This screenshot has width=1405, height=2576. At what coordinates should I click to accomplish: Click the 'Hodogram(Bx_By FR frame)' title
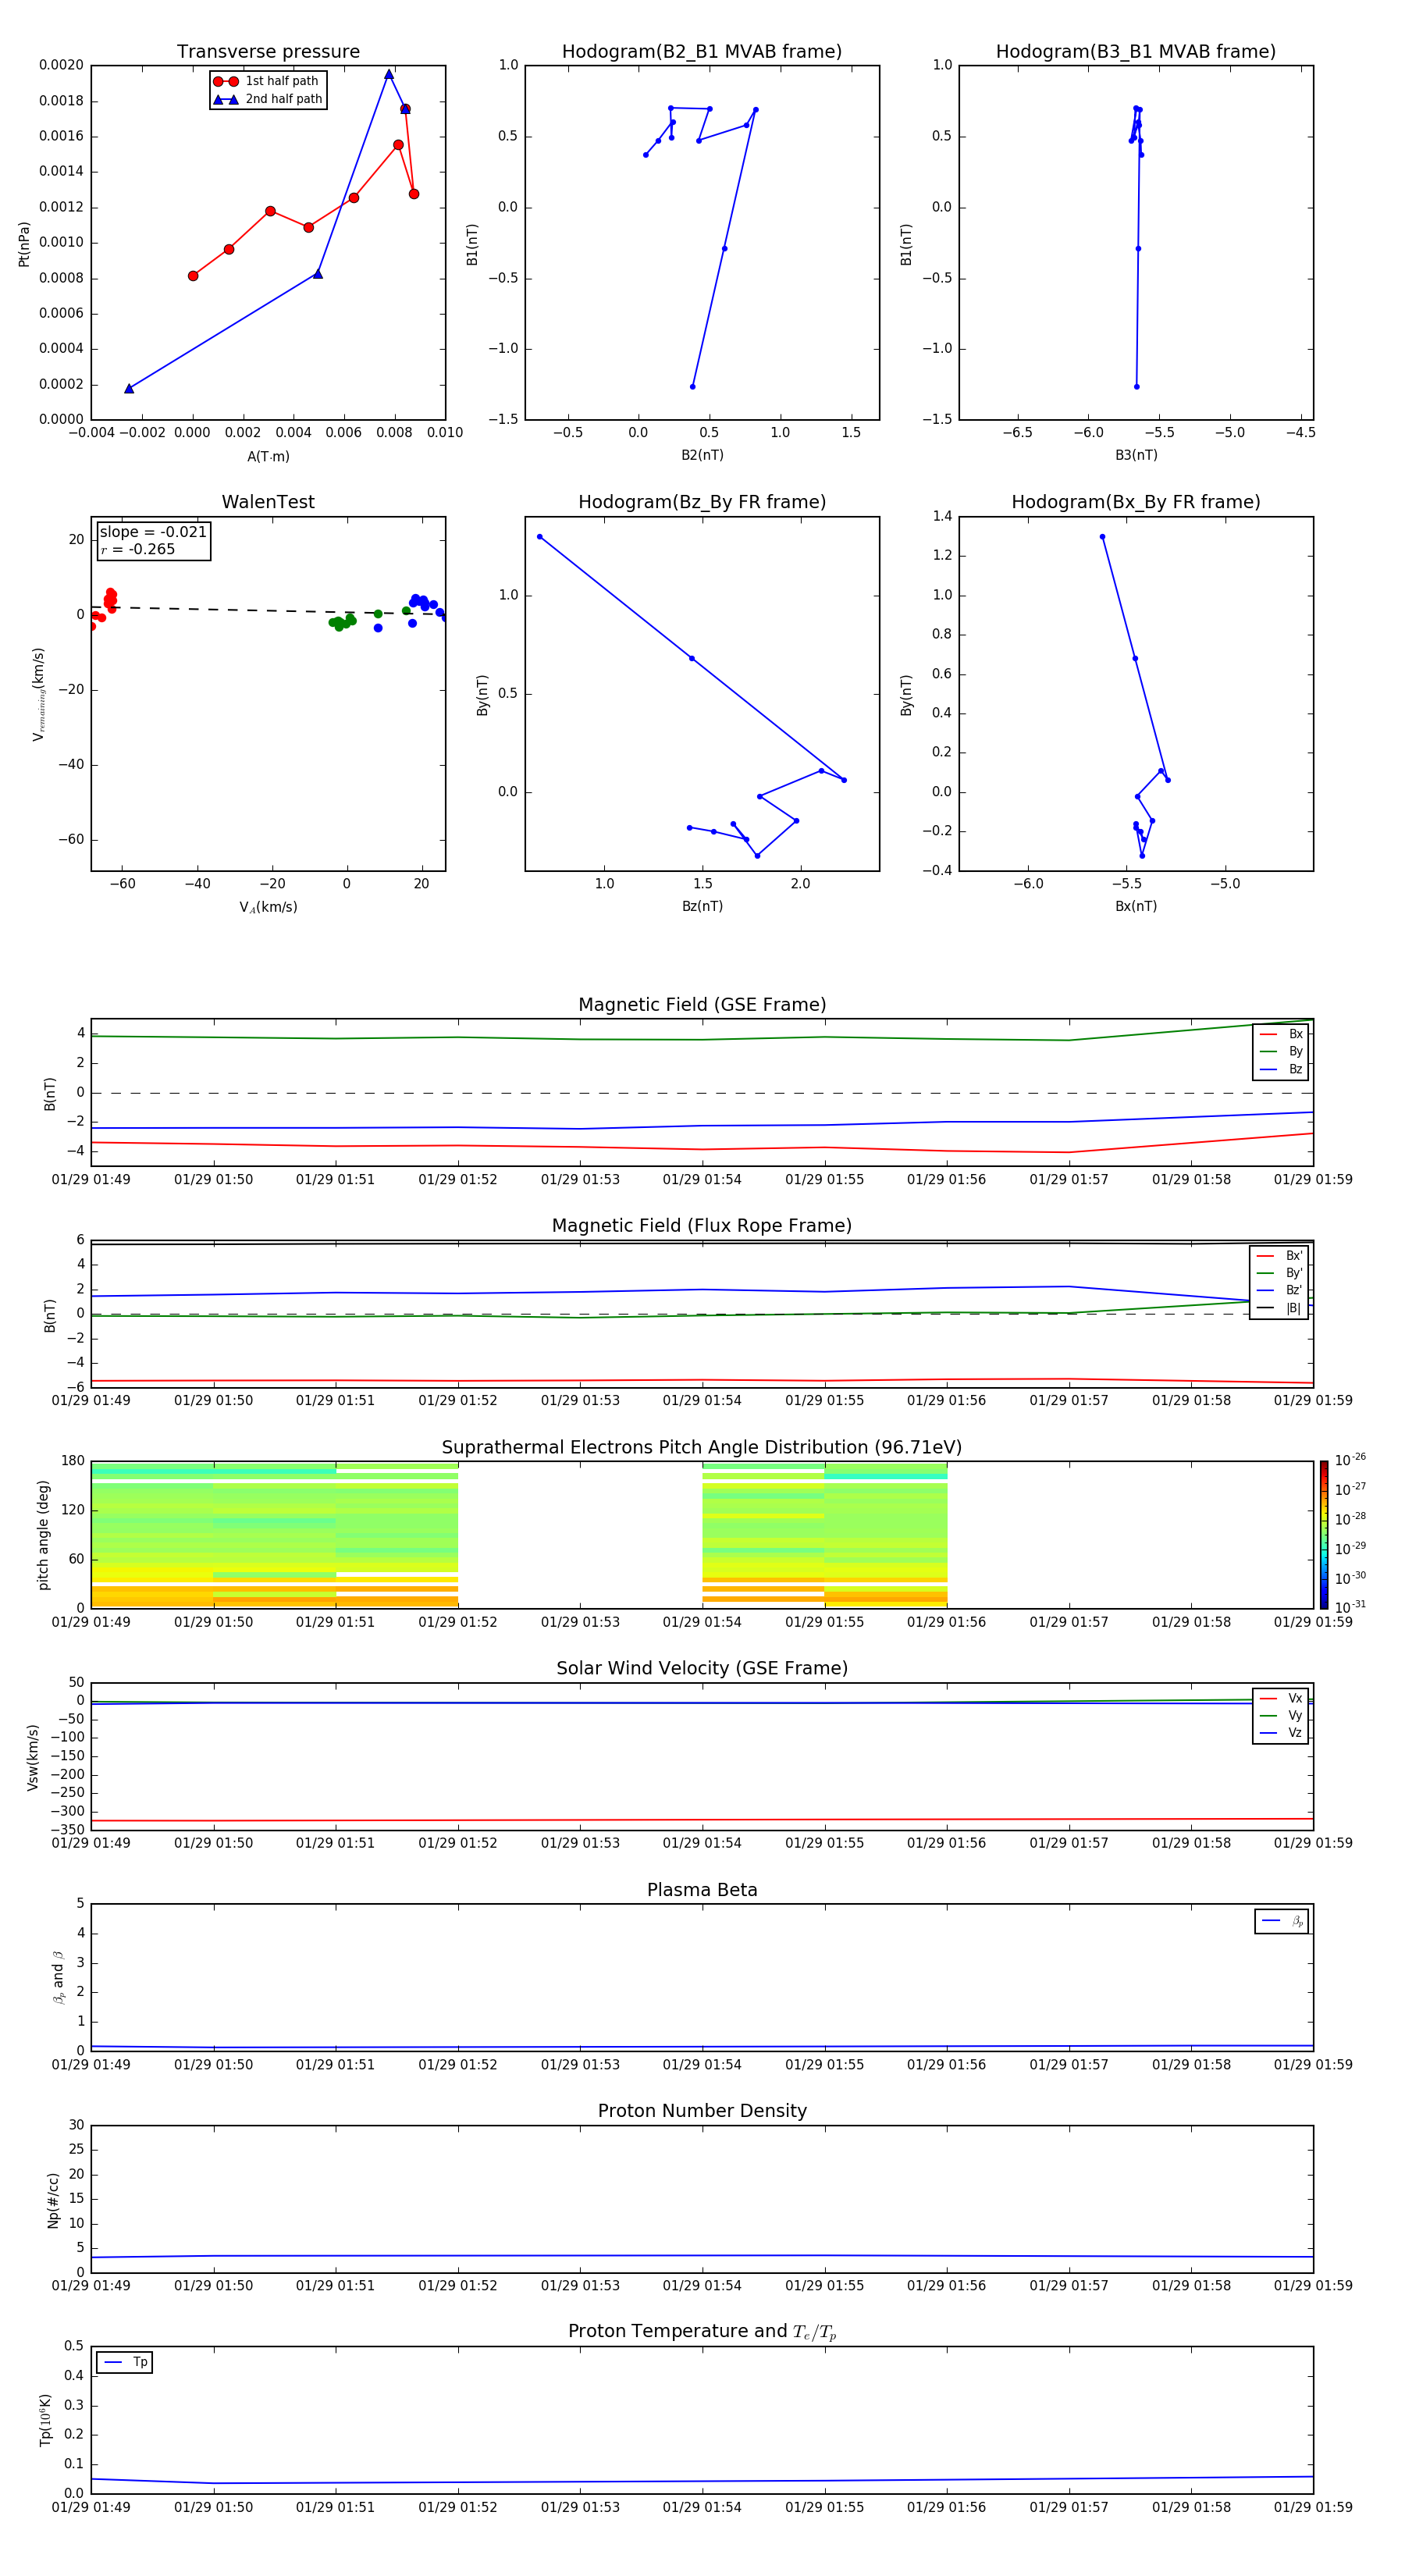pyautogui.click(x=1136, y=502)
